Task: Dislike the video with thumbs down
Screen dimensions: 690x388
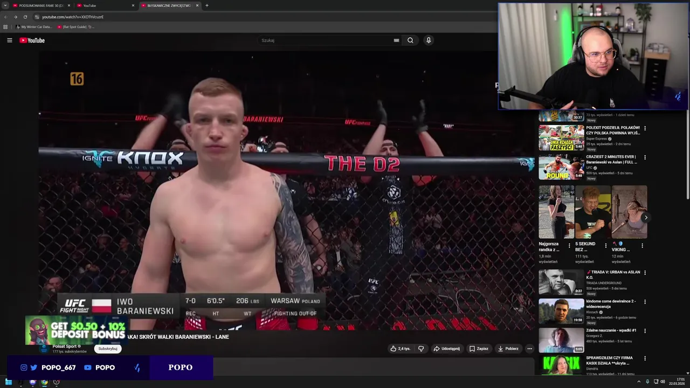Action: [x=421, y=349]
